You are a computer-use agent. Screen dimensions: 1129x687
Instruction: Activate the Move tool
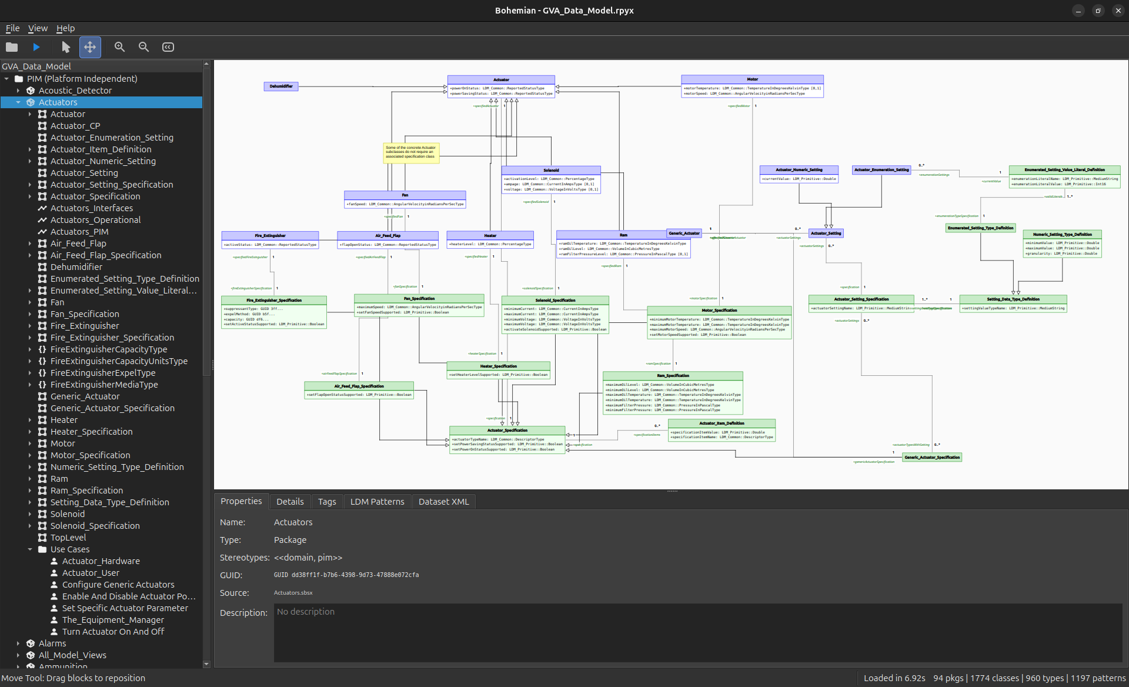(x=90, y=47)
